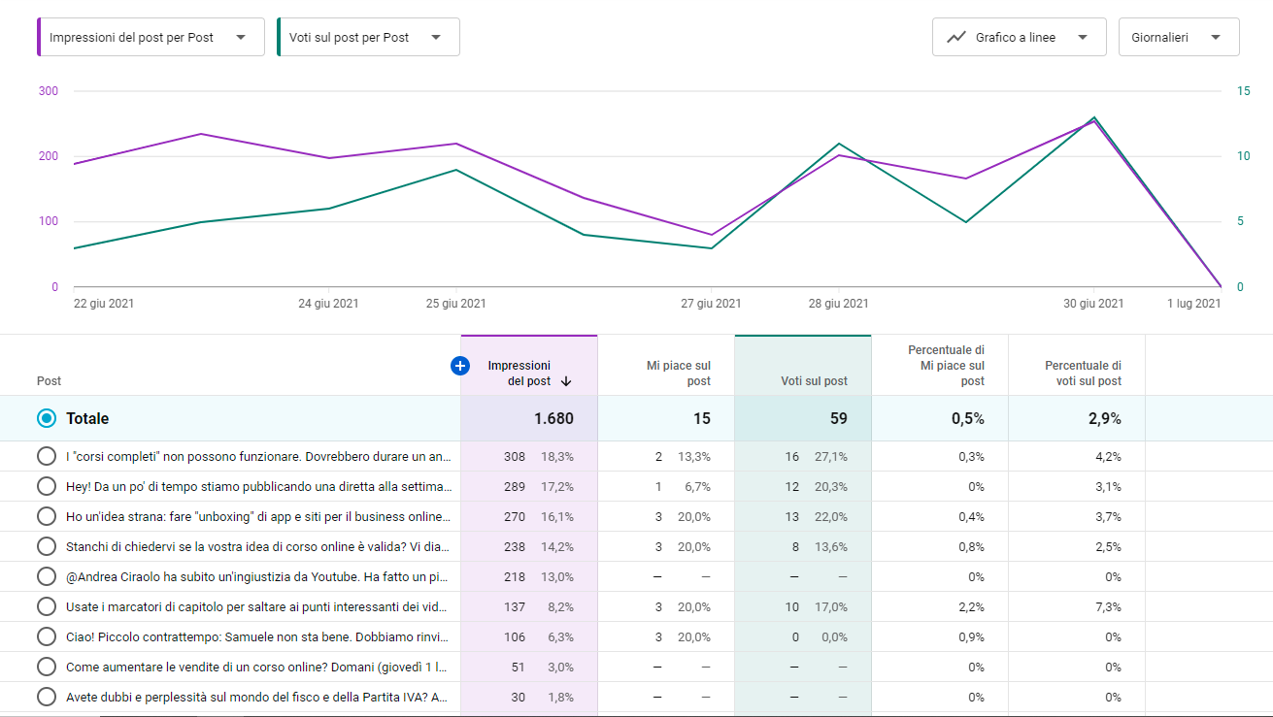Open post 'Stanchi di chiedervi se la vostra idea'

[x=258, y=546]
